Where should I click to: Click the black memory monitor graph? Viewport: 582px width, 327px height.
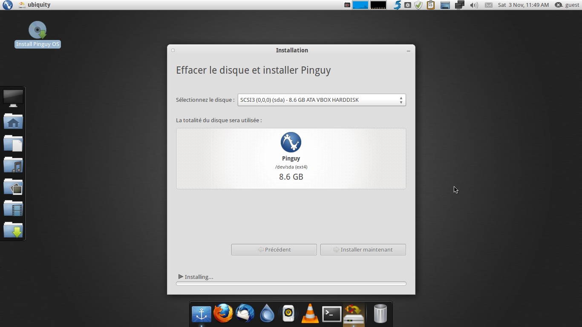pos(378,5)
